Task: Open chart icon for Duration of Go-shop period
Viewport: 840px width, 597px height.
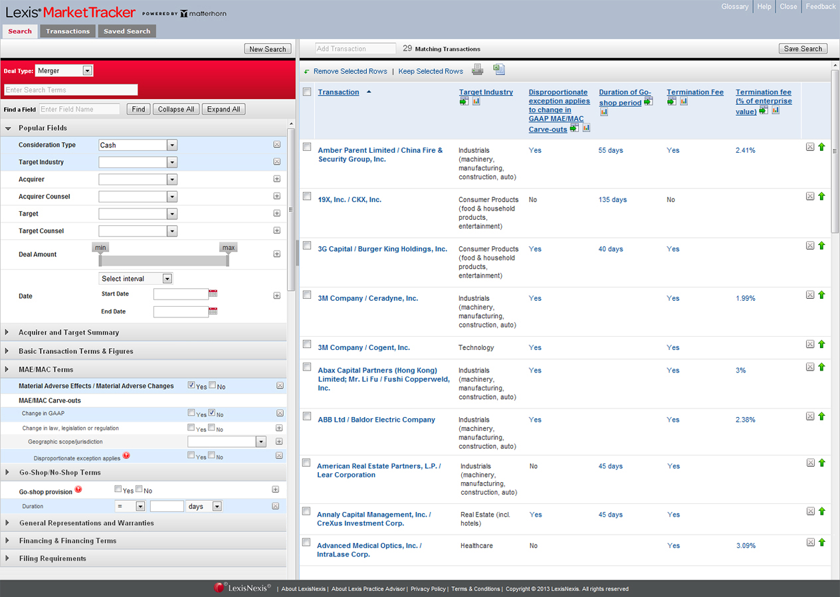Action: pyautogui.click(x=604, y=112)
